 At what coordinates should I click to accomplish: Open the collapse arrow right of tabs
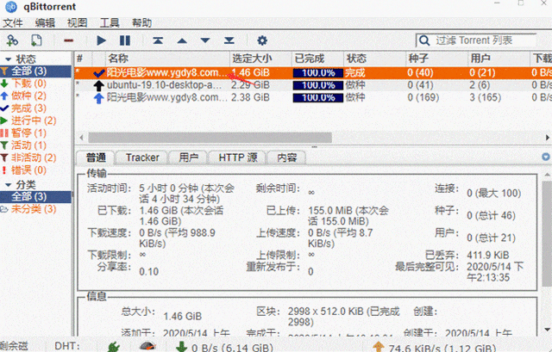click(x=546, y=157)
